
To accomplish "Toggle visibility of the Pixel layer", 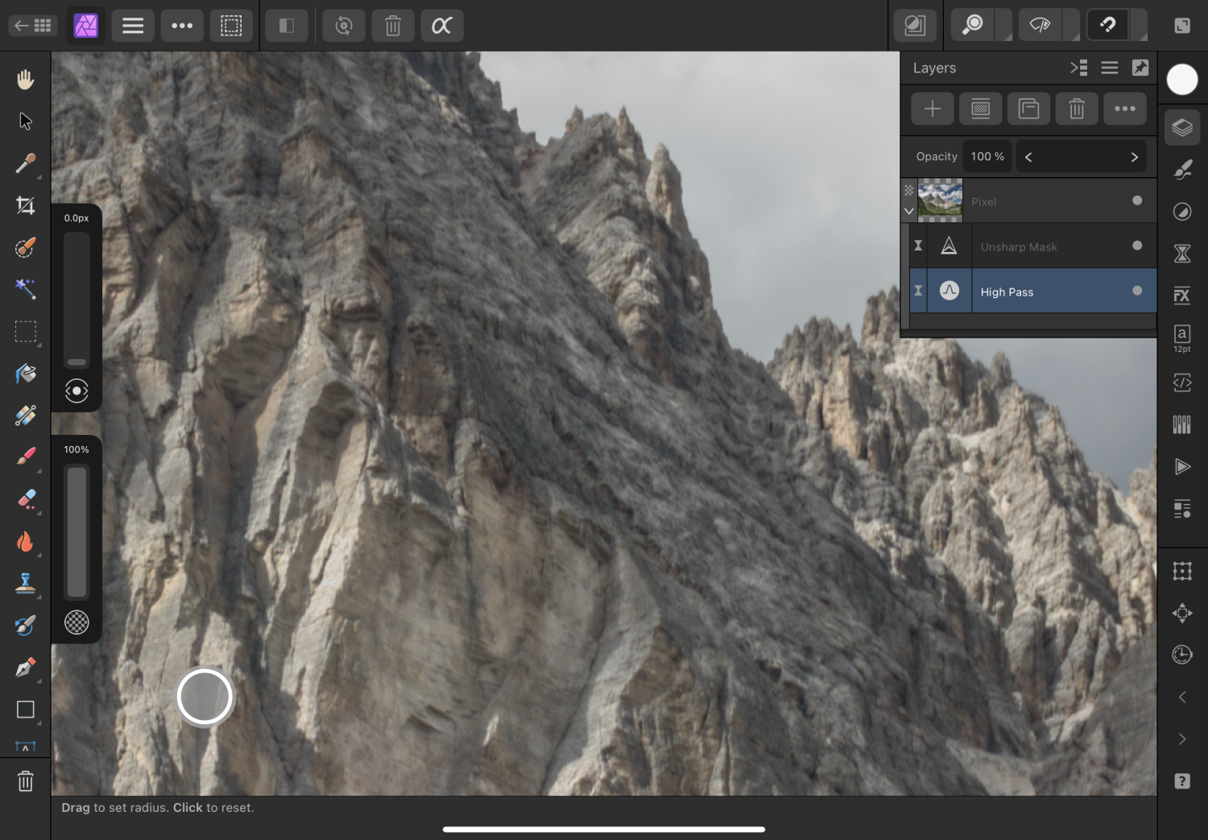I will [1136, 201].
